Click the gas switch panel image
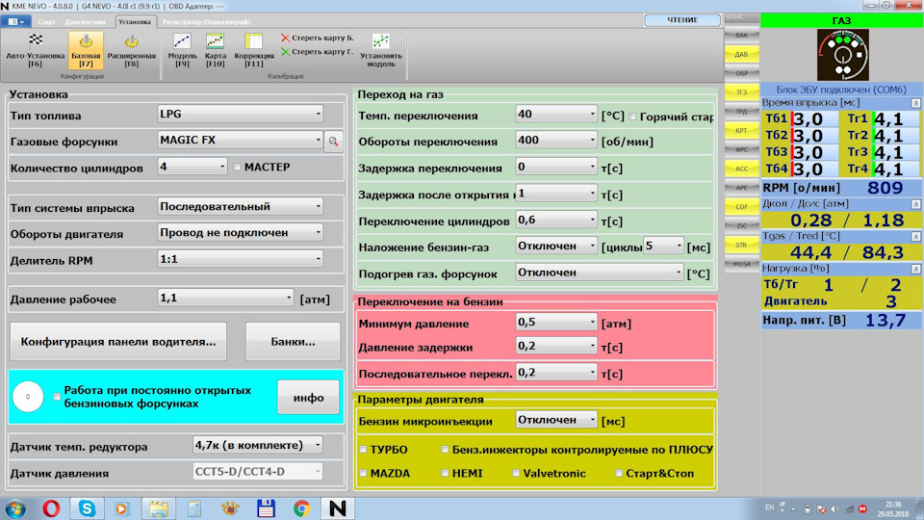The image size is (924, 520). point(843,55)
